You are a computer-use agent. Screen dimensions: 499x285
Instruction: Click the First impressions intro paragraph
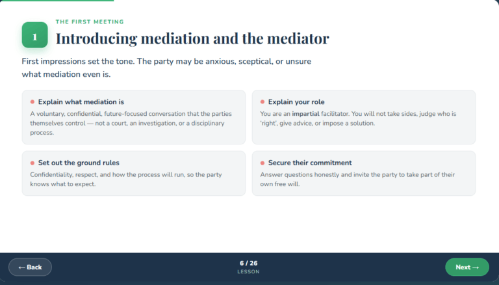coord(166,68)
